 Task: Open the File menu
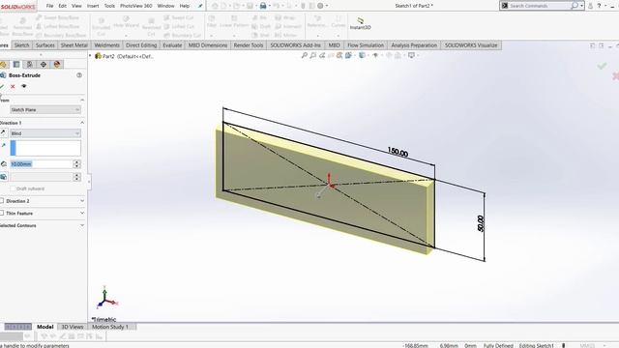point(49,6)
